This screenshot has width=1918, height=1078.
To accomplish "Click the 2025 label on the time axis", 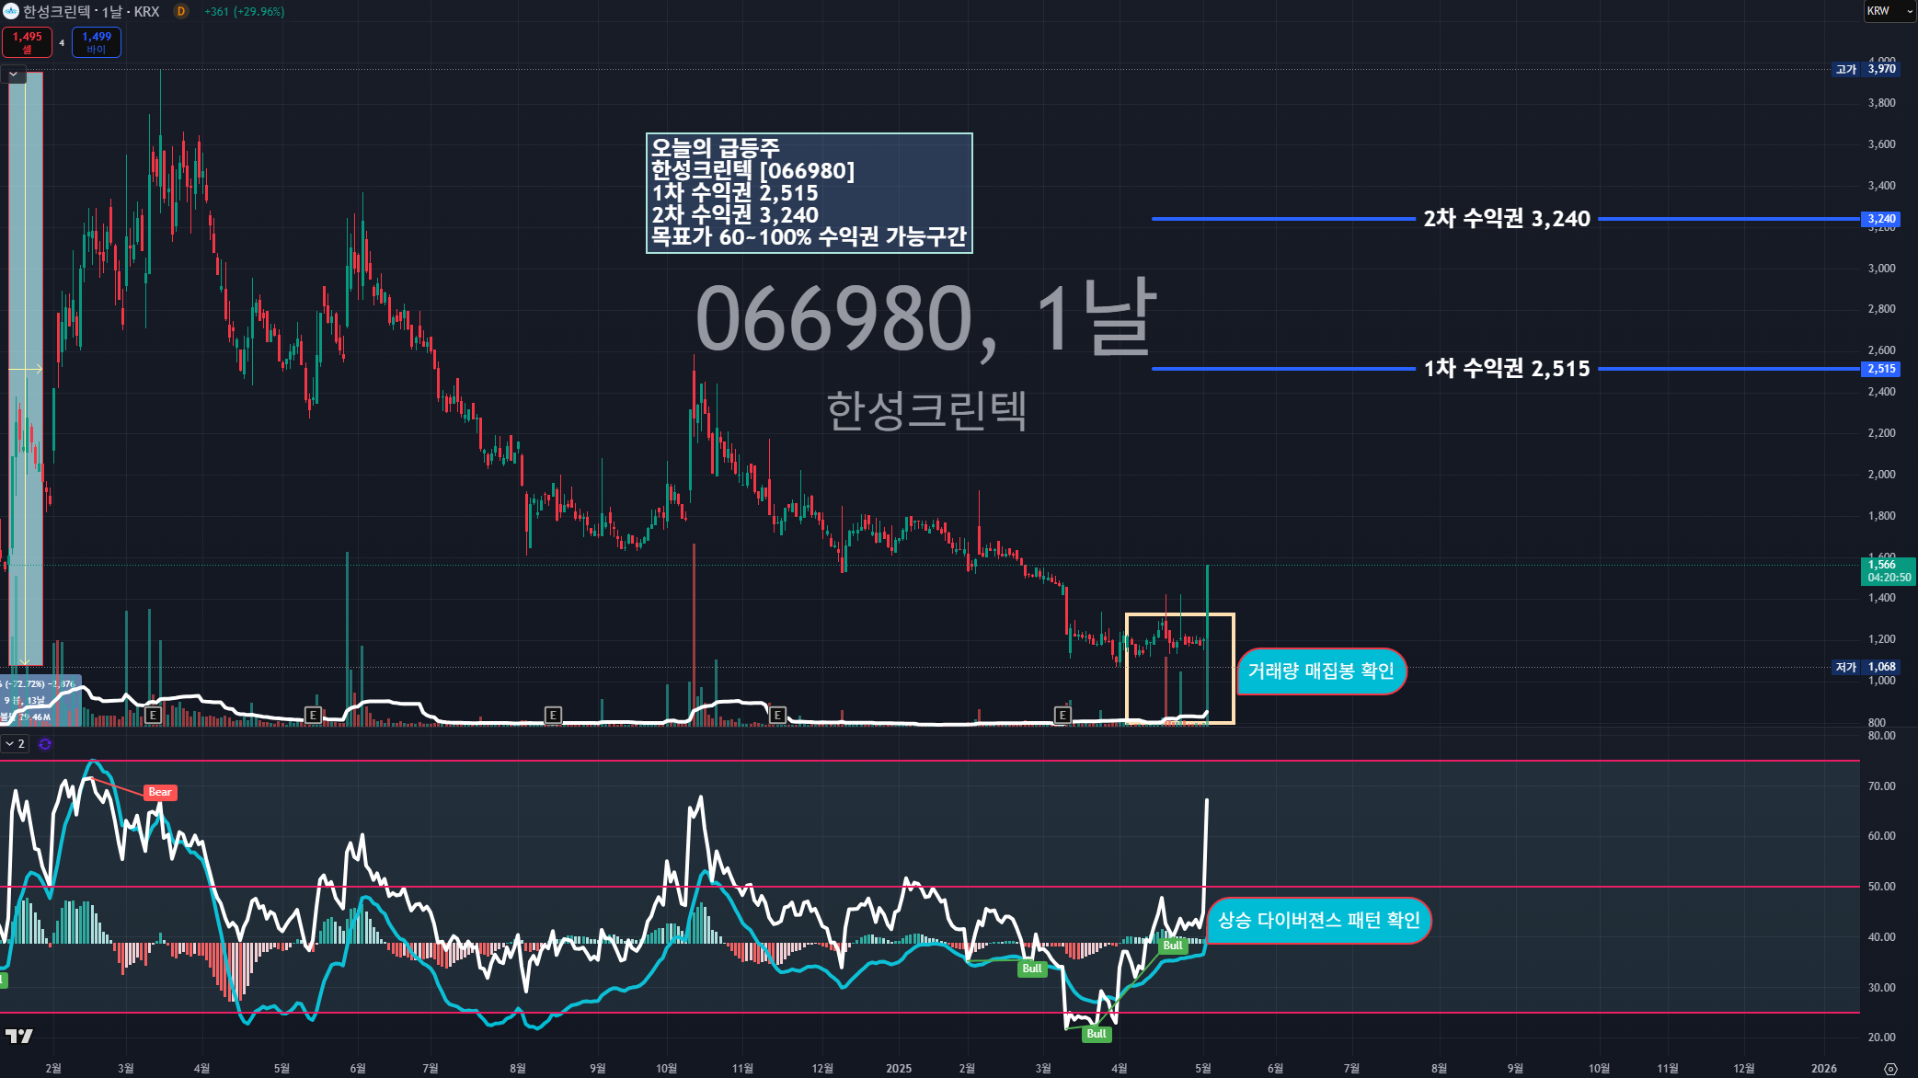I will point(899,1068).
